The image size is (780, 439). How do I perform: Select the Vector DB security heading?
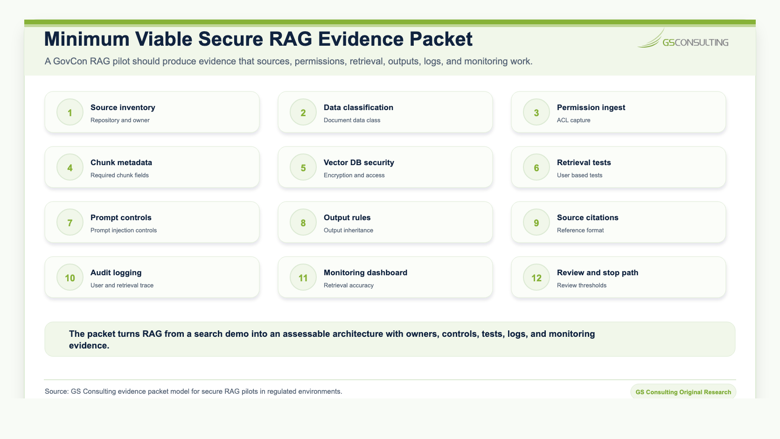click(359, 162)
